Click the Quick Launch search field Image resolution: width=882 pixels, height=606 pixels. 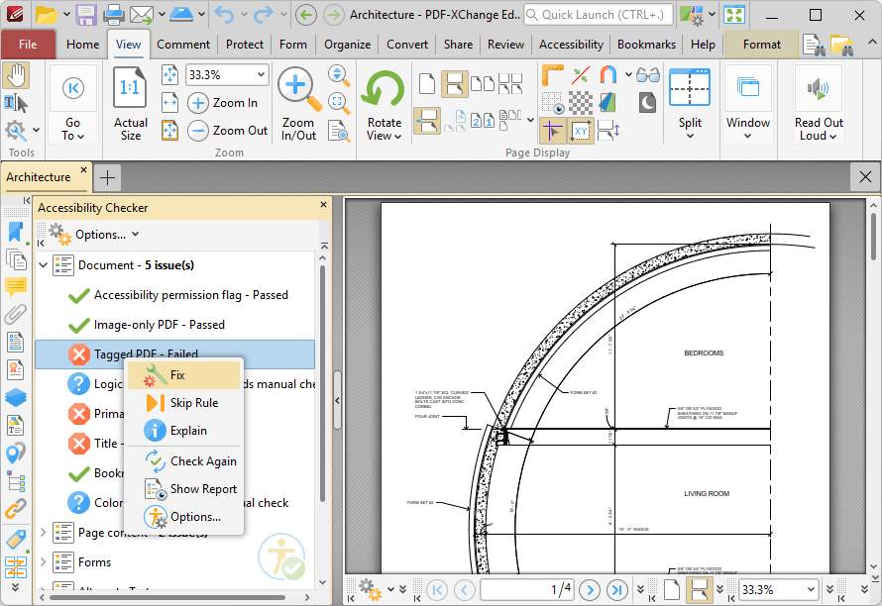(599, 15)
